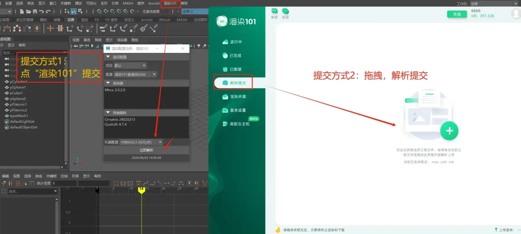This screenshot has height=234, width=521.
Task: Collapse the 项目配置 section
Action: [x=108, y=57]
